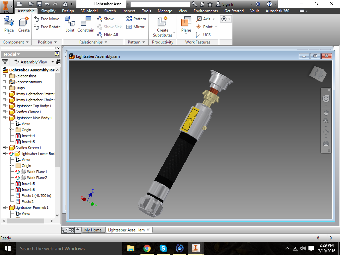Select Jimmy Lightsaber Emitter component
340x255 pixels.
[32, 94]
